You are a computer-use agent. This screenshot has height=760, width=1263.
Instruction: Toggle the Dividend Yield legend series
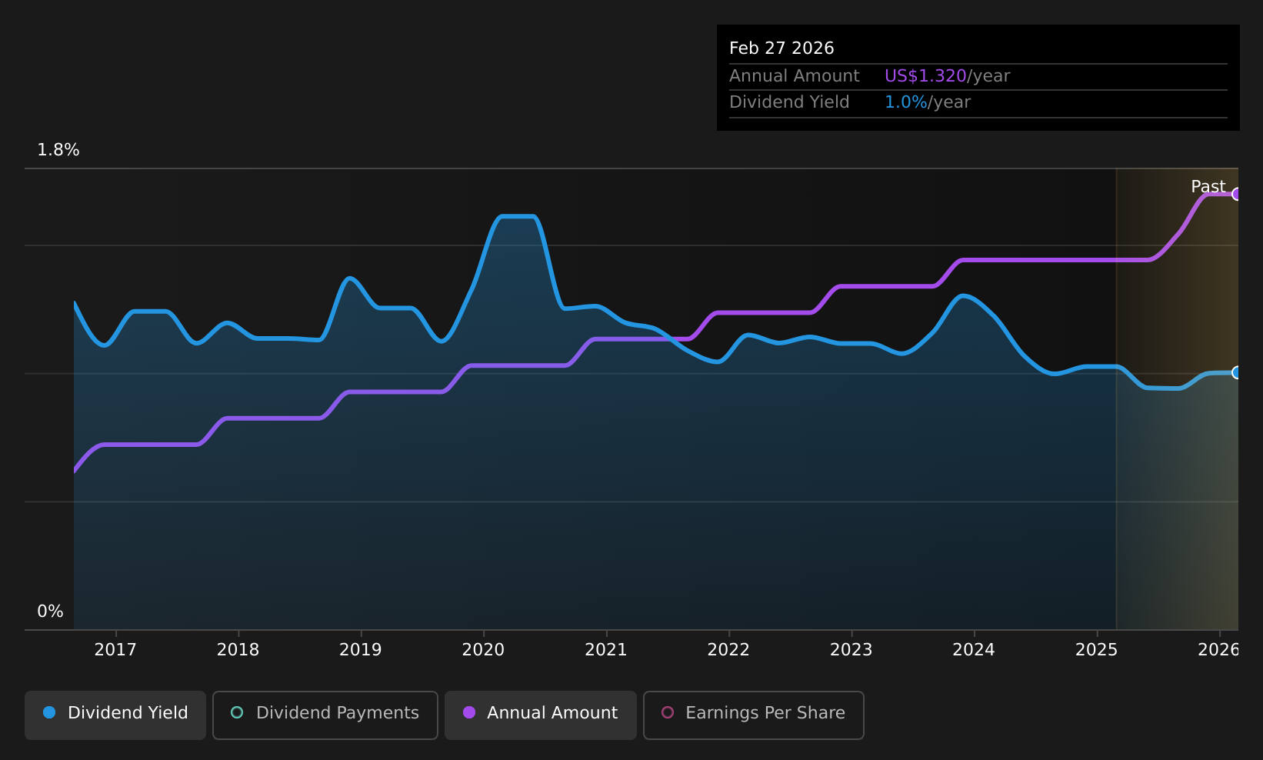pyautogui.click(x=115, y=715)
